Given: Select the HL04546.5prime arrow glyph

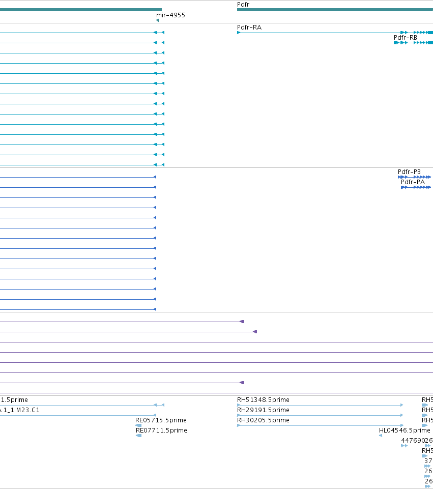Looking at the screenshot, I should coord(380,436).
